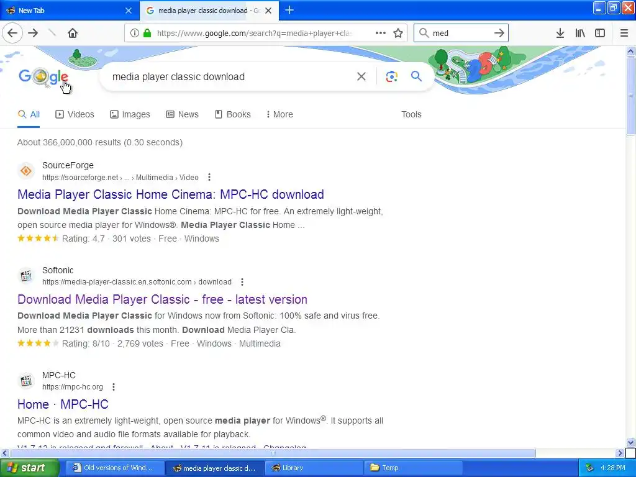636x477 pixels.
Task: Open the Downloads arrow icon in toolbar
Action: pyautogui.click(x=560, y=34)
